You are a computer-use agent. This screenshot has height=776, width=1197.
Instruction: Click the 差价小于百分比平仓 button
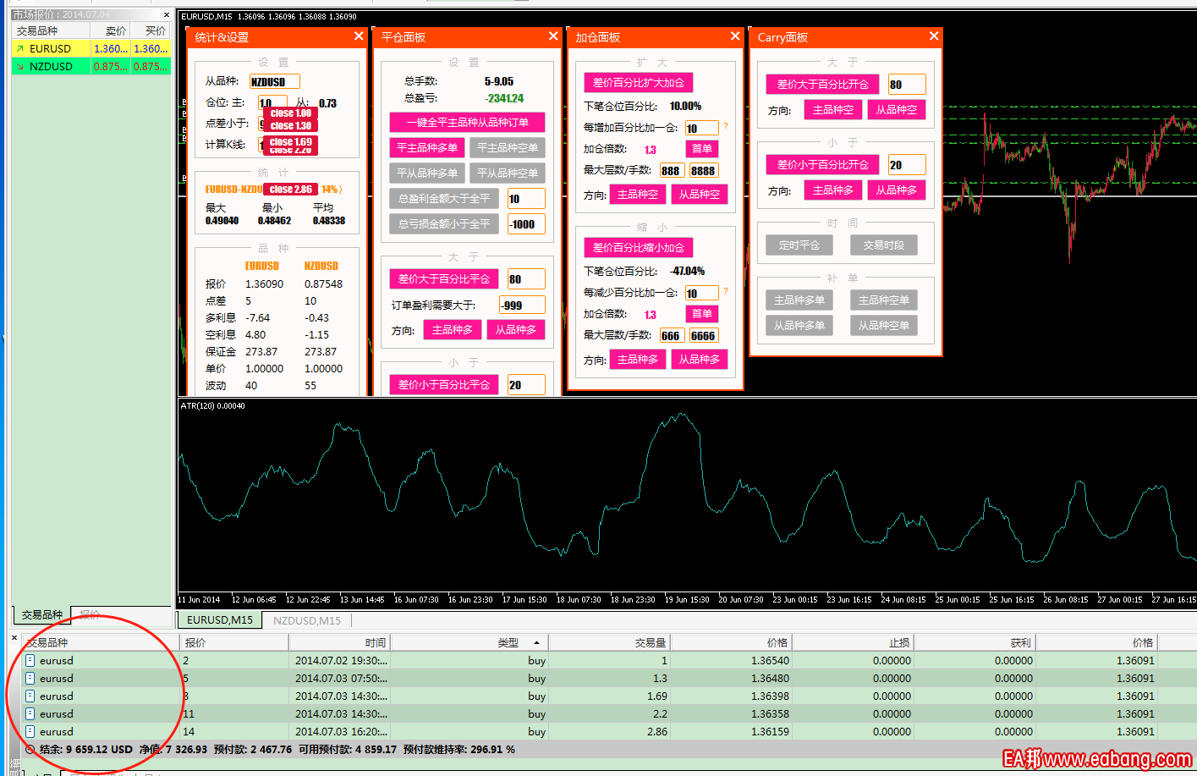[x=444, y=385]
